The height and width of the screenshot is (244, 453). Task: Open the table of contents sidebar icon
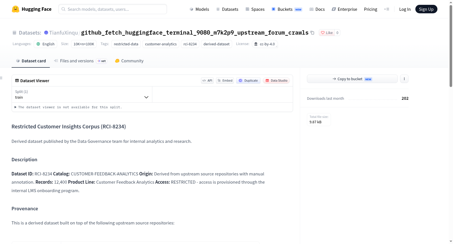click(1, 78)
